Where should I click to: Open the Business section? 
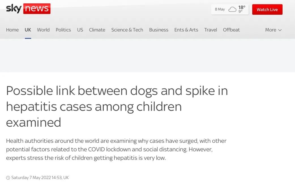pos(159,30)
